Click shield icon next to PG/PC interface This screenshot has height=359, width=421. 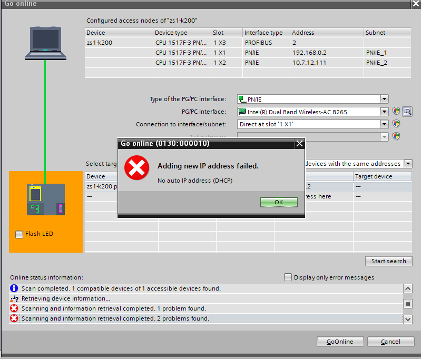(x=396, y=111)
